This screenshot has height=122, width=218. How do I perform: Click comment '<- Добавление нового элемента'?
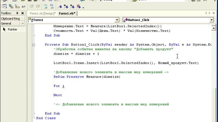tap(111, 104)
